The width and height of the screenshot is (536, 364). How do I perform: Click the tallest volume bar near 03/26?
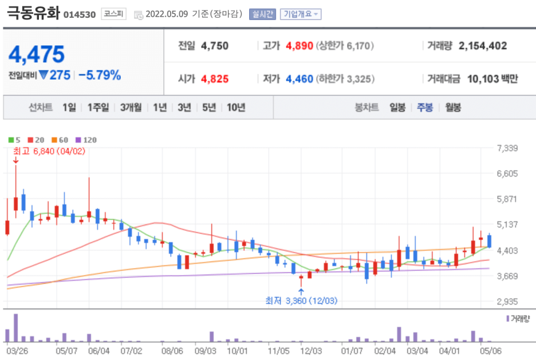point(15,328)
